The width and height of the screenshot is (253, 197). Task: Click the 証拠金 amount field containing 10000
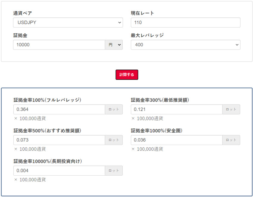click(59, 45)
